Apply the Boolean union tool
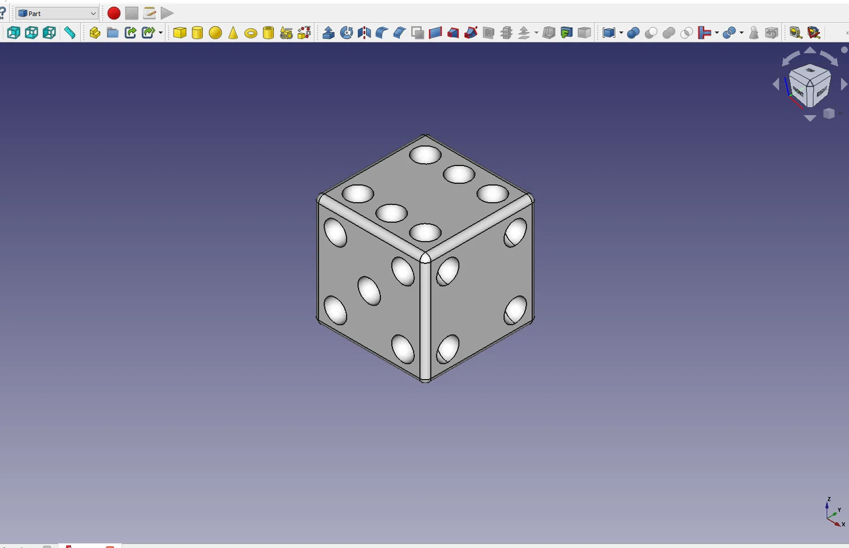 tap(633, 33)
